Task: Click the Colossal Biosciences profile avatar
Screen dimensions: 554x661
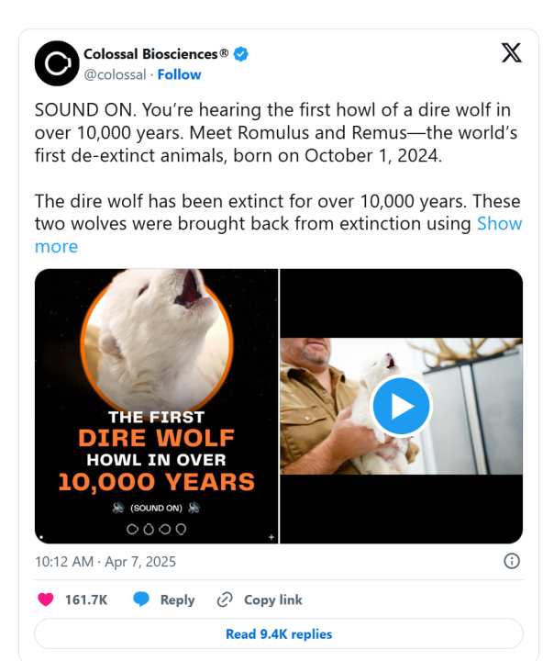Action: [x=55, y=63]
